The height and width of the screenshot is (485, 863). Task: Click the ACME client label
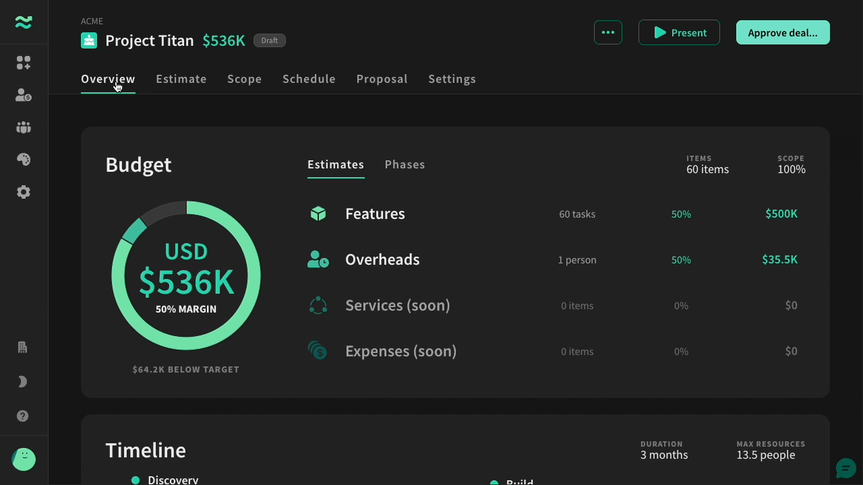pos(92,21)
